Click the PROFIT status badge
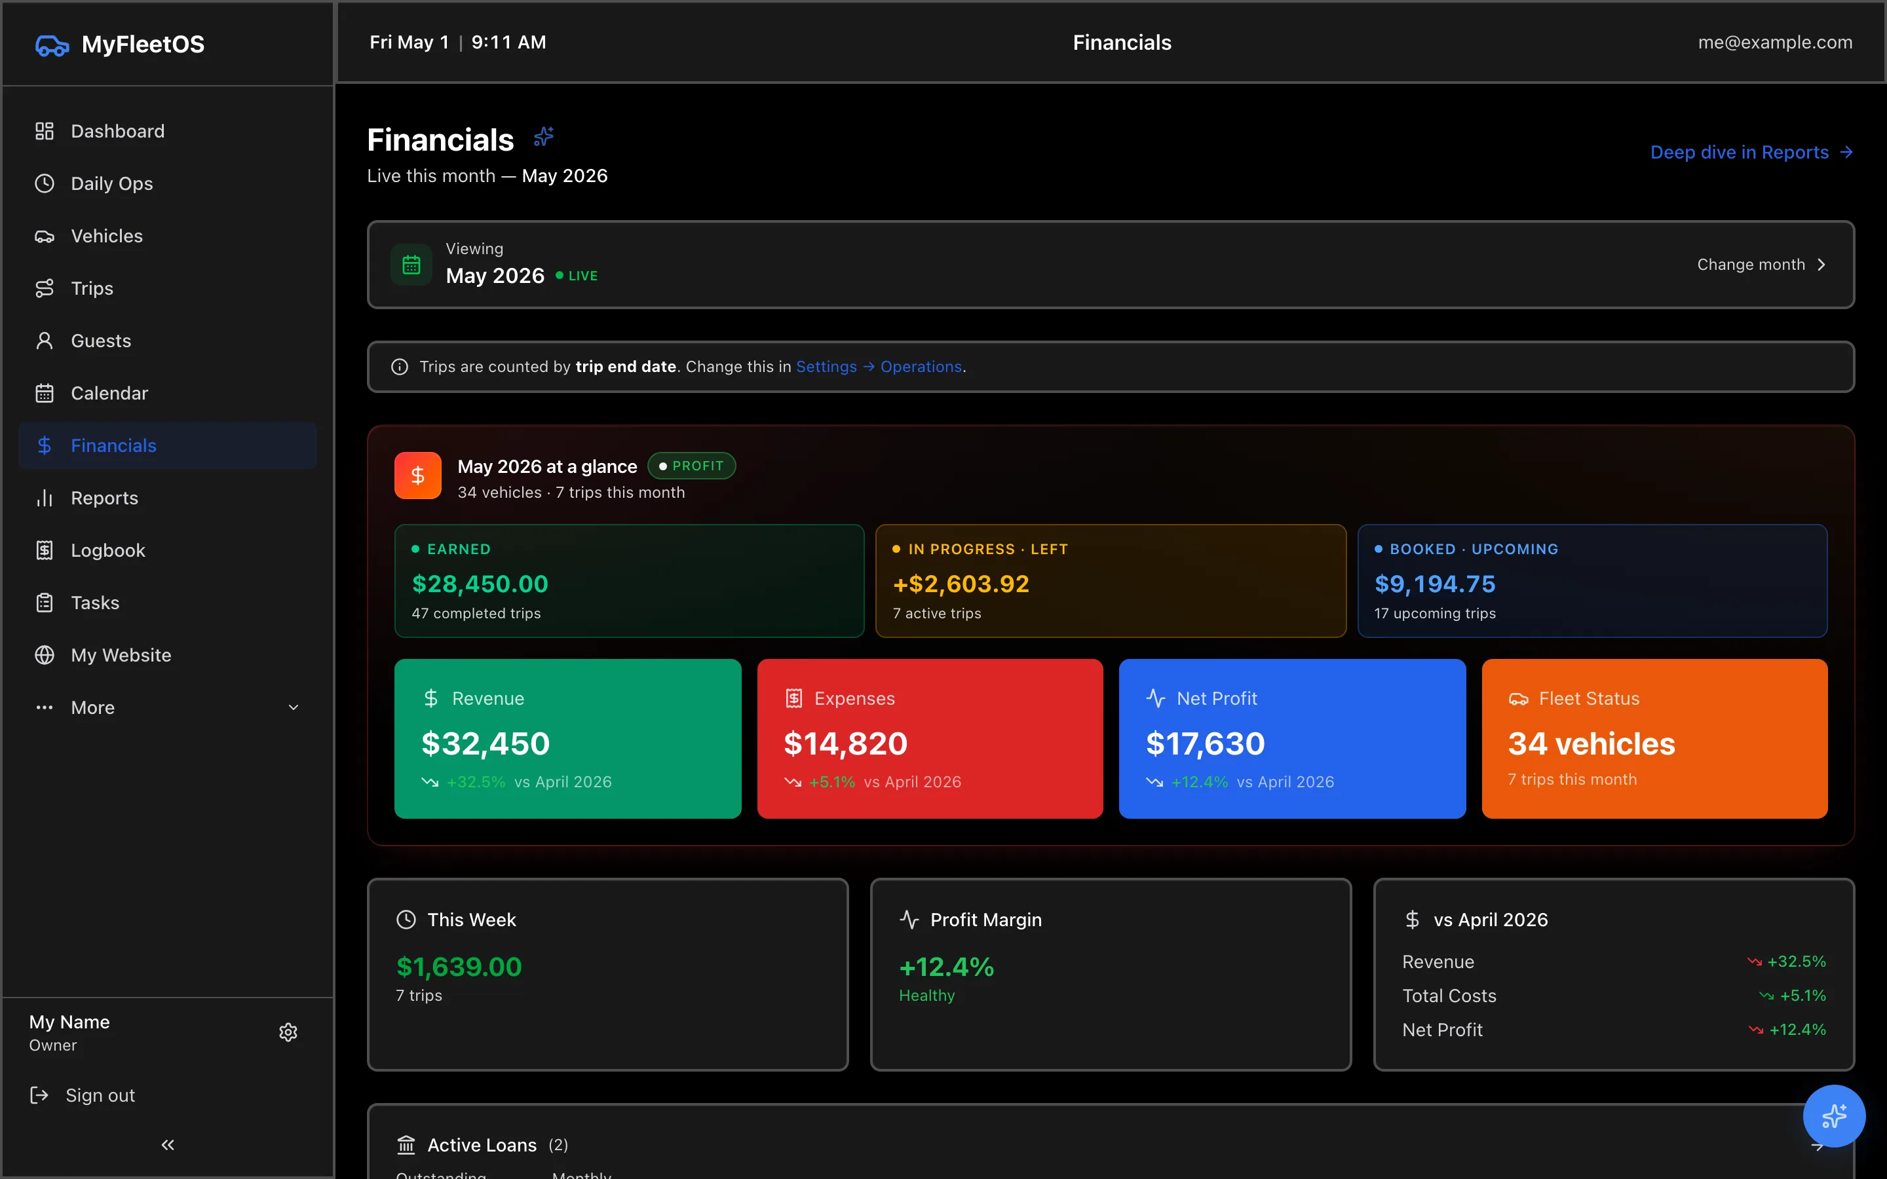 [692, 466]
